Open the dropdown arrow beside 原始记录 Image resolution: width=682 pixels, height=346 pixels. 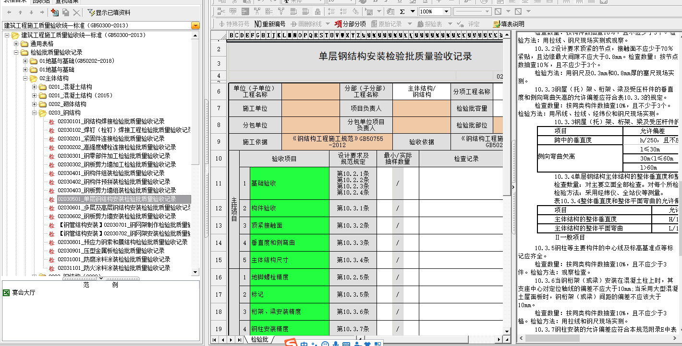410,24
